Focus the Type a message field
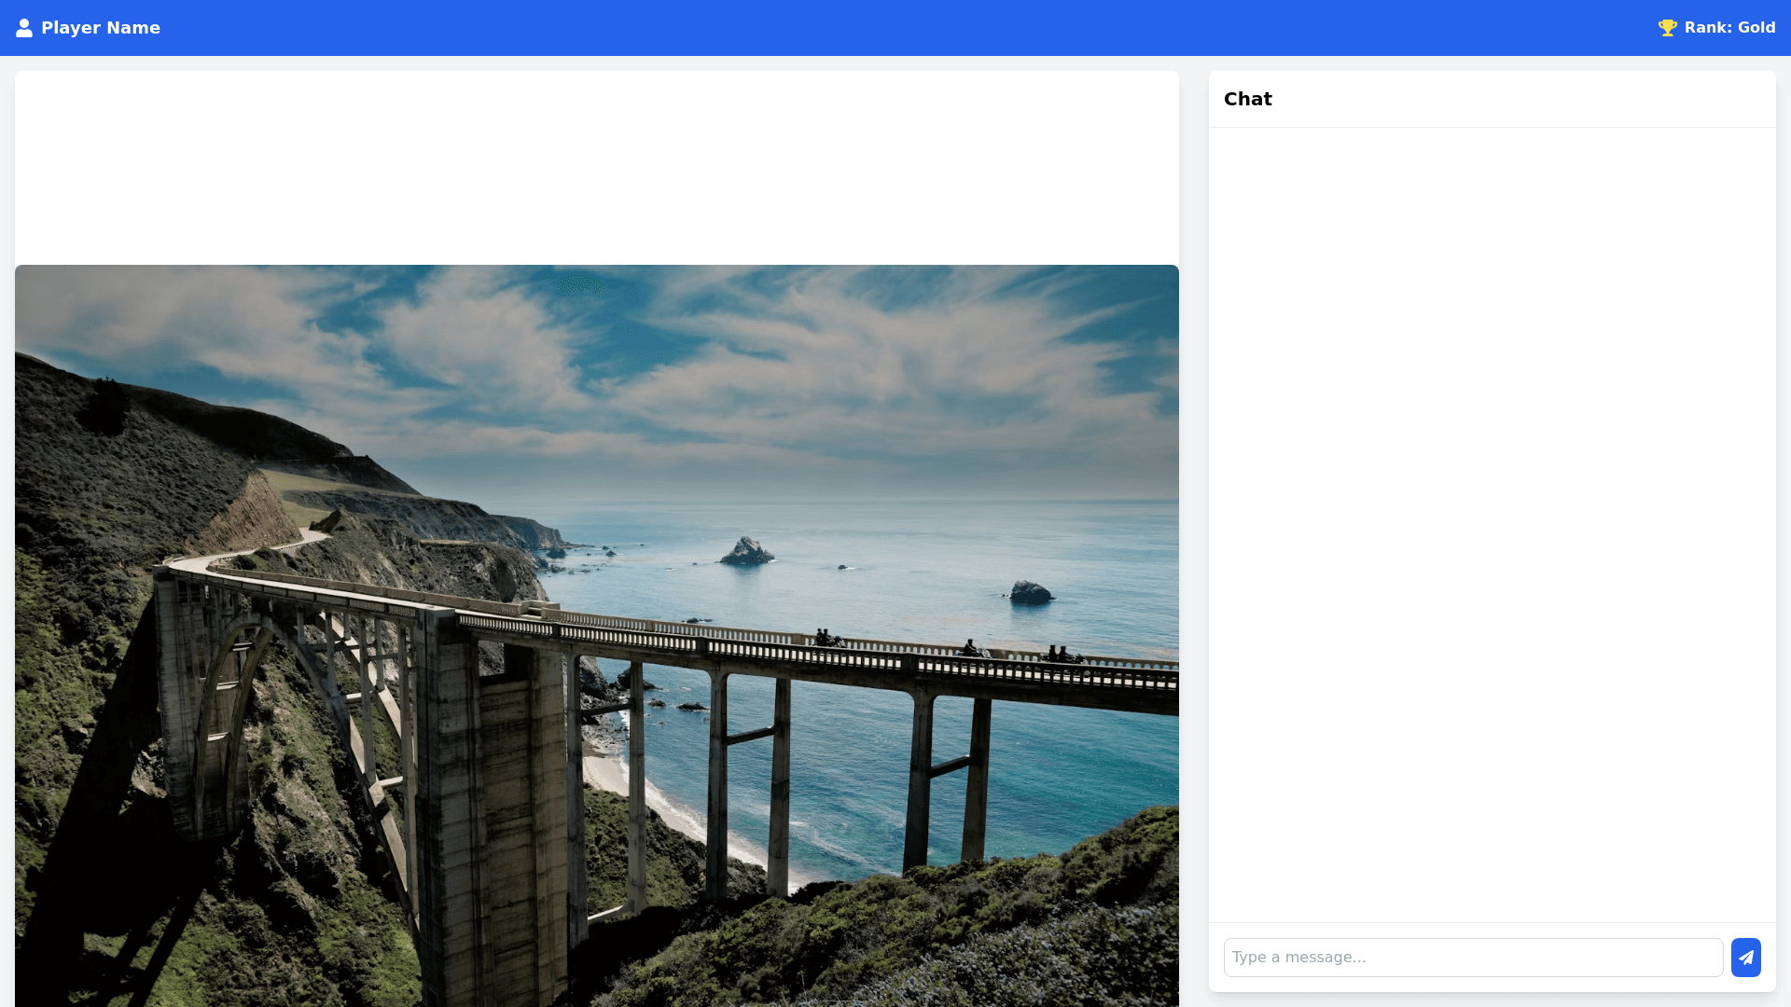Viewport: 1791px width, 1007px height. (x=1473, y=958)
